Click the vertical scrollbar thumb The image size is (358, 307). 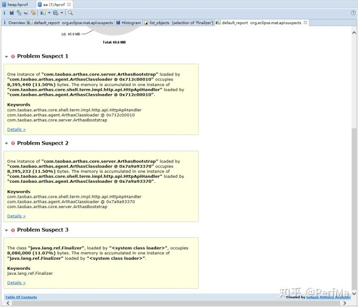click(x=354, y=209)
